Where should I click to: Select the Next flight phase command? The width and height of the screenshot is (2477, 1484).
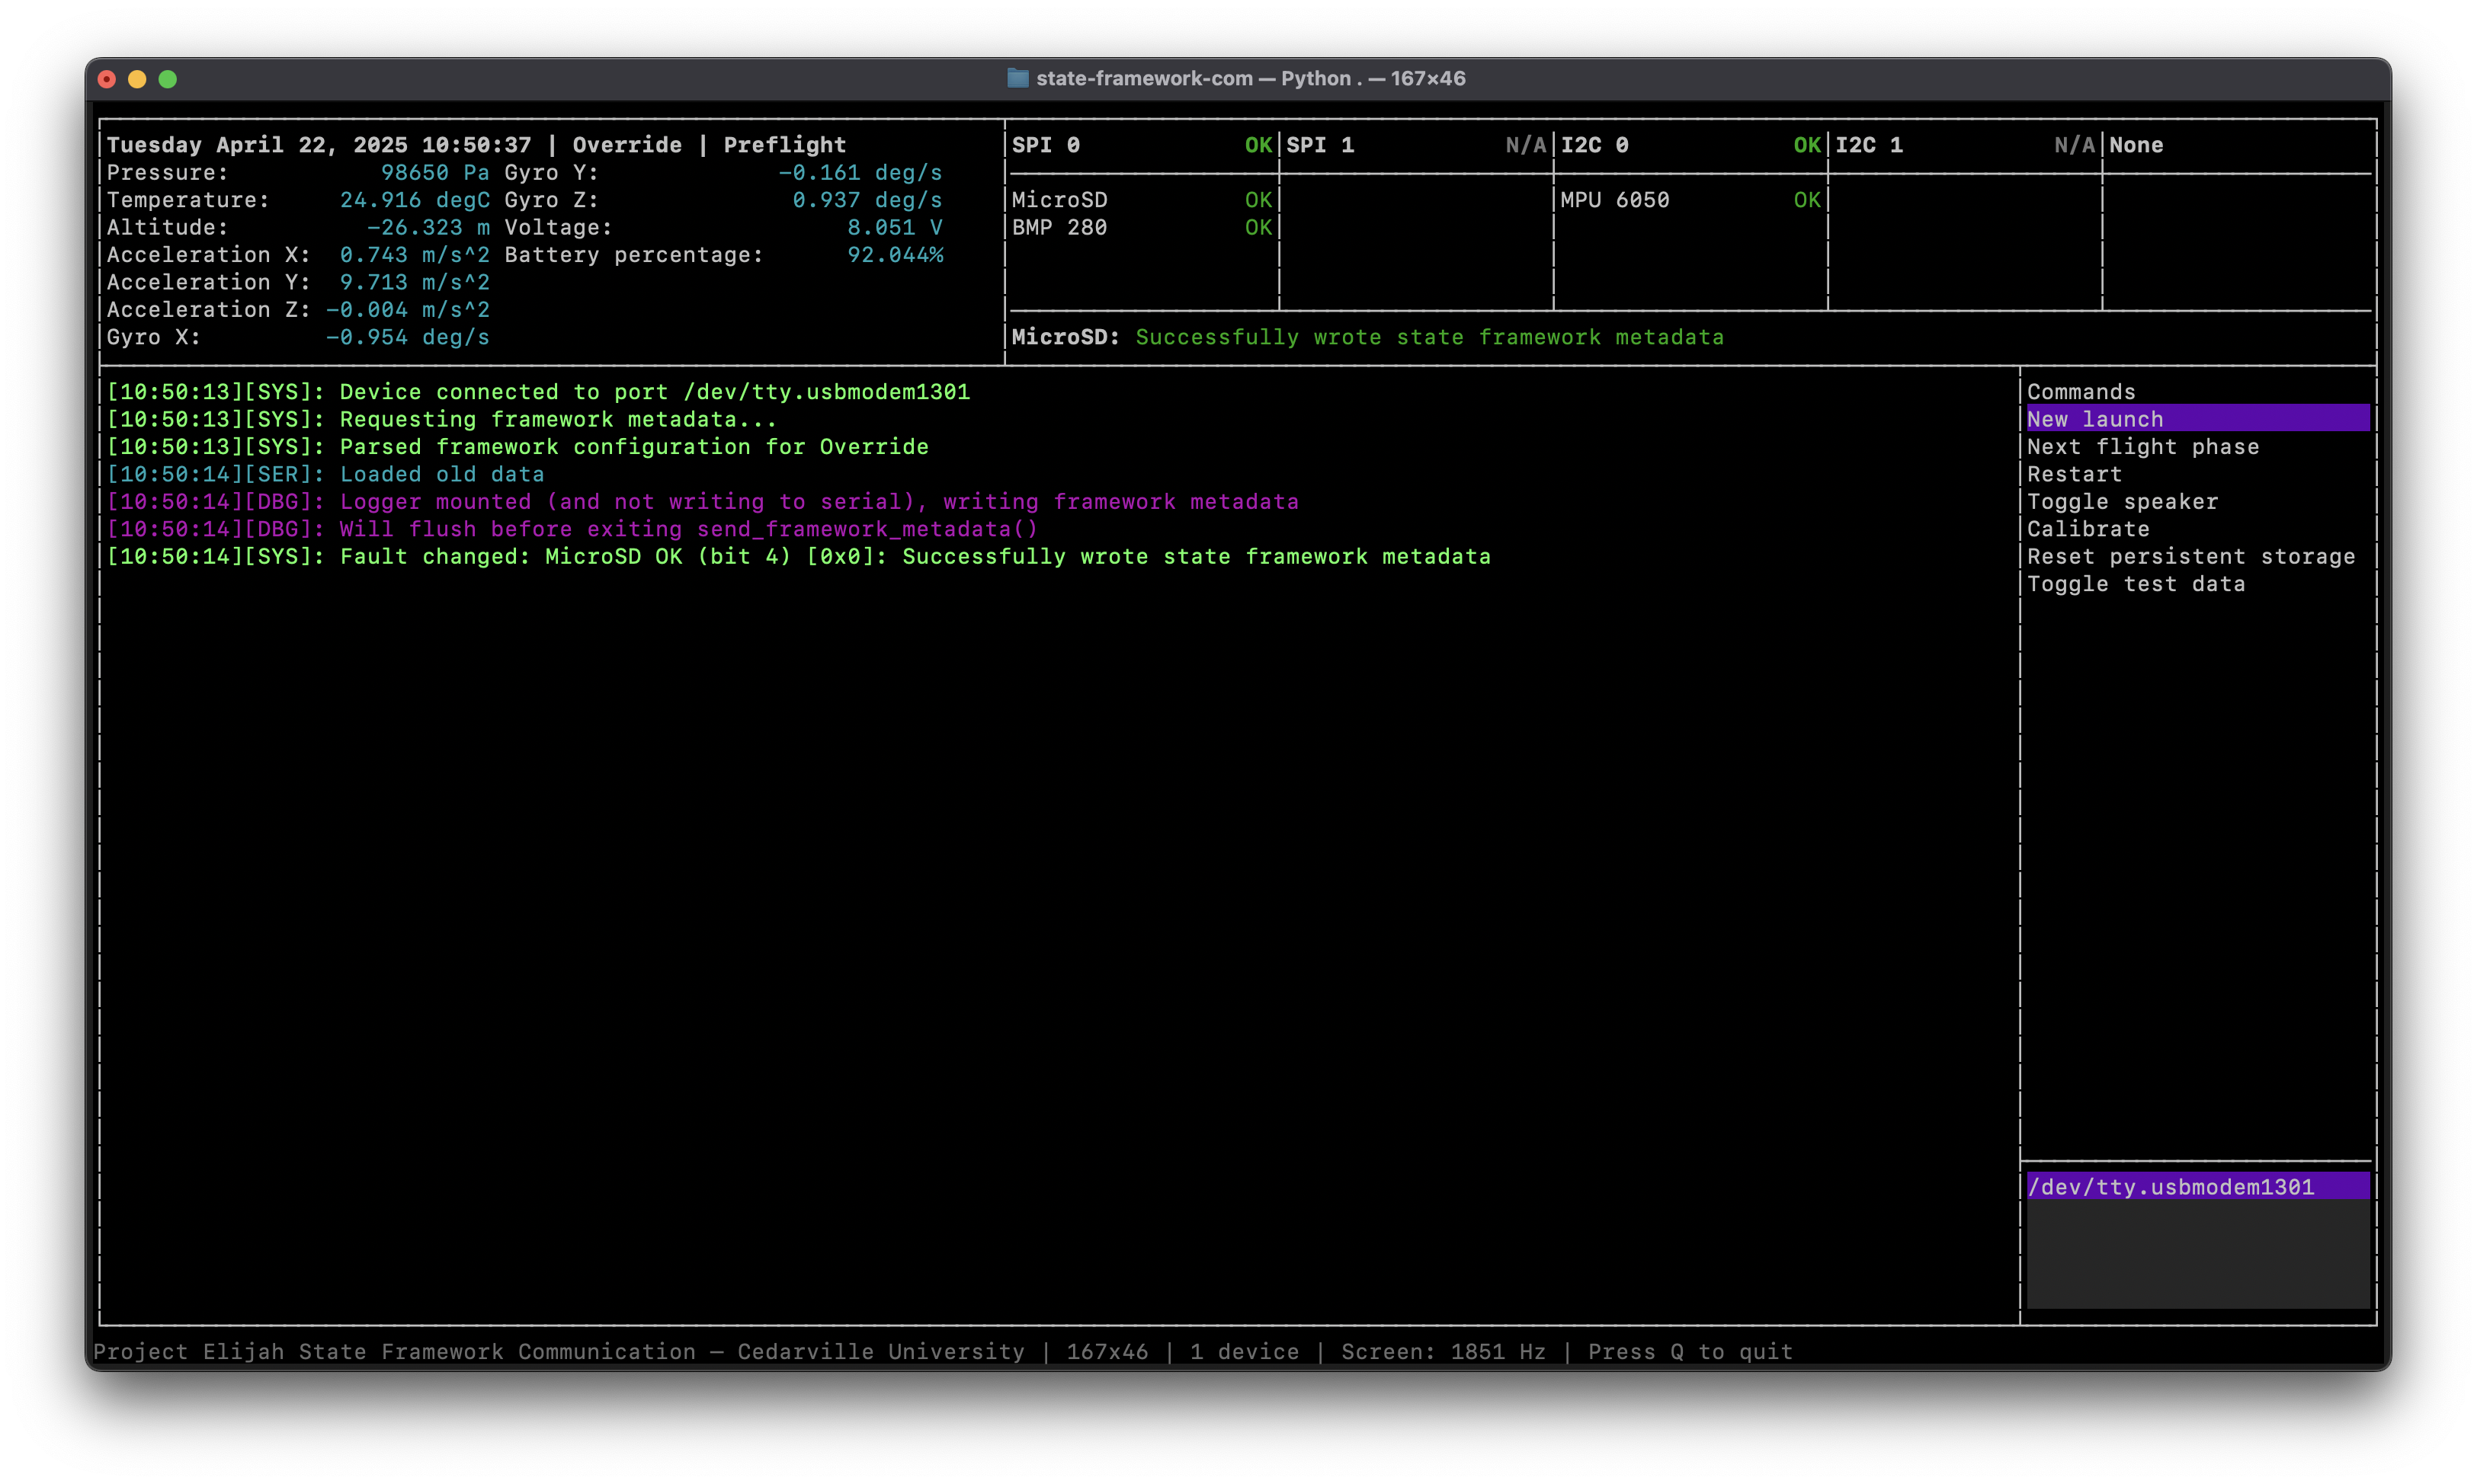pos(2142,447)
